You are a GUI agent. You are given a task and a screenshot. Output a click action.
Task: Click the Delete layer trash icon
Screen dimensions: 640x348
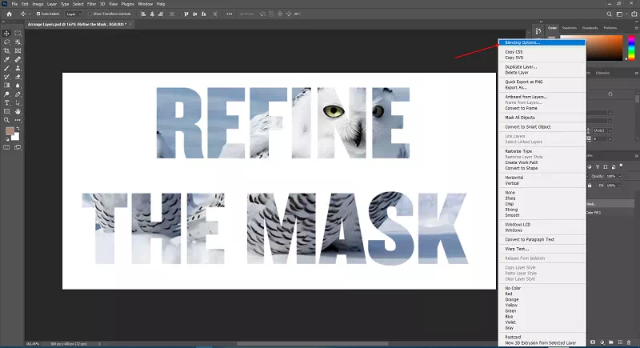tap(629, 342)
